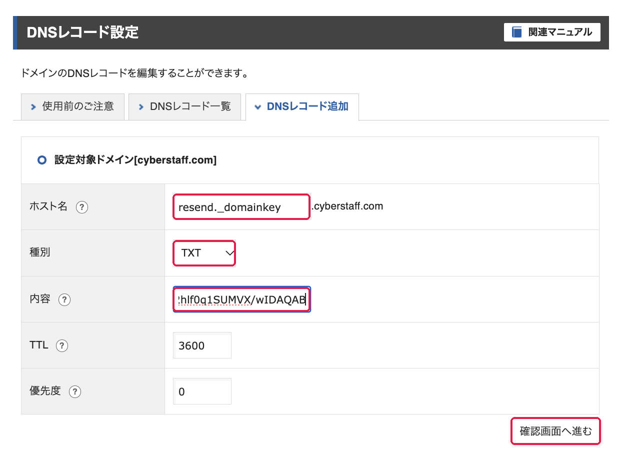The height and width of the screenshot is (457, 617).
Task: Click help icon next to ホスト名
Action: click(82, 207)
